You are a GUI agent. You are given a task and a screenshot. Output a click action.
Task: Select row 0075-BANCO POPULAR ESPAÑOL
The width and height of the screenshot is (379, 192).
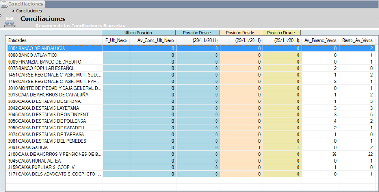tap(191, 68)
